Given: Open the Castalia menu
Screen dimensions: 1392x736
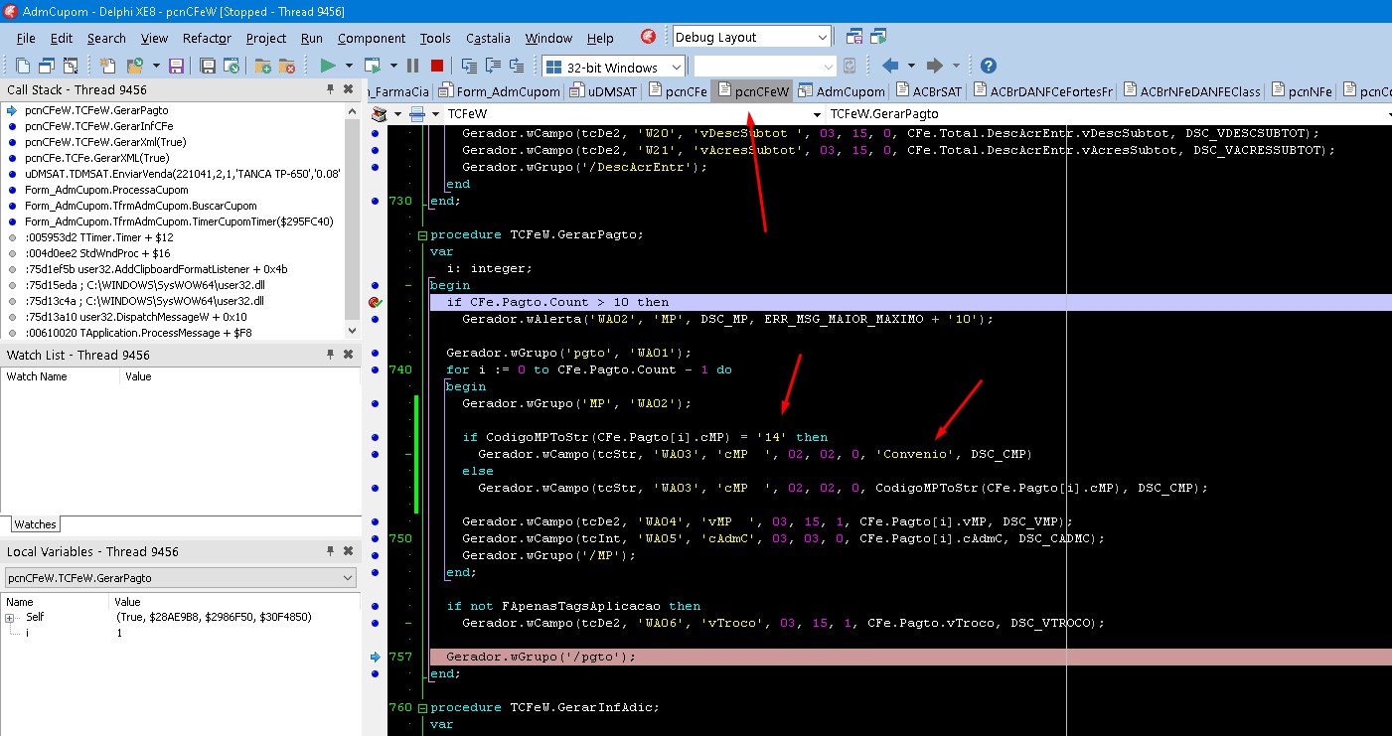Looking at the screenshot, I should [488, 38].
